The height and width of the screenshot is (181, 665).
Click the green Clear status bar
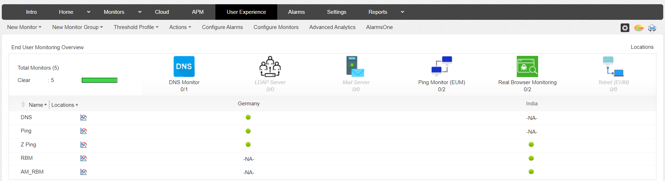[100, 80]
